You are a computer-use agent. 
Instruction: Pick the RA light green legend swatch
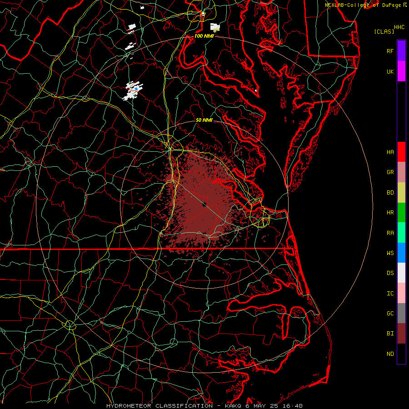coord(401,233)
